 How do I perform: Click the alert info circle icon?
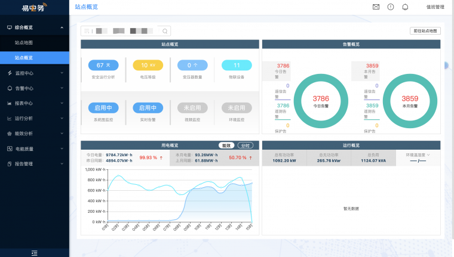tap(391, 7)
